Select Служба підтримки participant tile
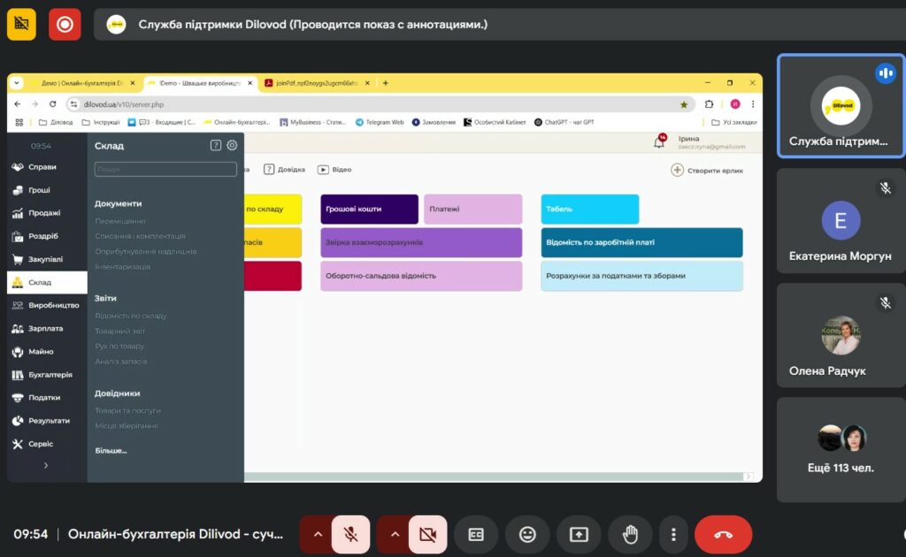Viewport: 906px width, 557px height. (x=841, y=105)
